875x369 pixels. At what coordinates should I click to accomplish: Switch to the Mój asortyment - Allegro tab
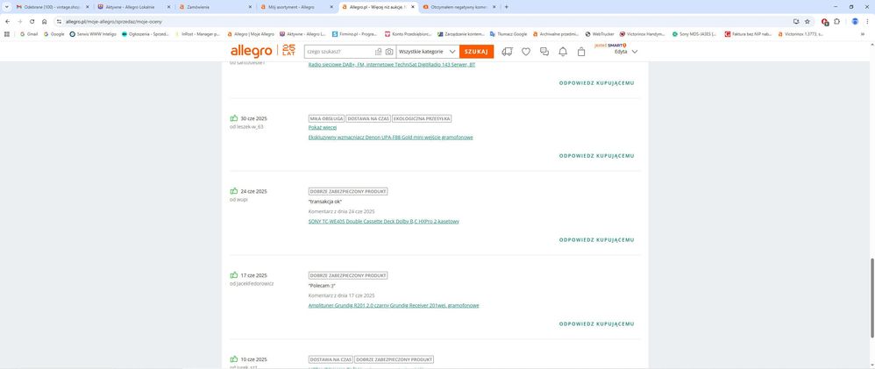(x=295, y=7)
